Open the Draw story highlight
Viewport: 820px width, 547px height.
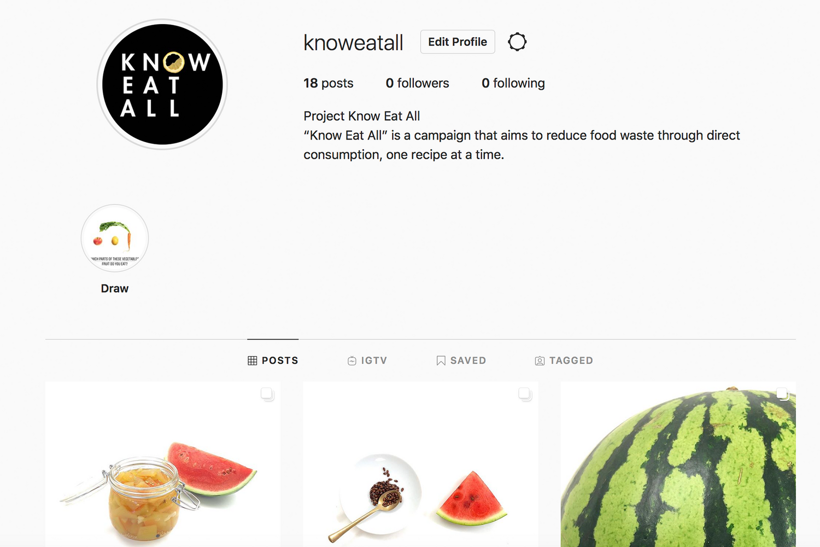click(115, 238)
